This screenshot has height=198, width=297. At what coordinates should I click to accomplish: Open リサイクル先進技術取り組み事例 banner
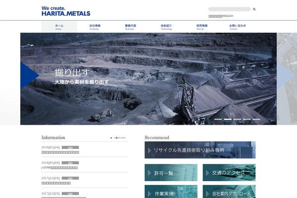tap(200, 150)
